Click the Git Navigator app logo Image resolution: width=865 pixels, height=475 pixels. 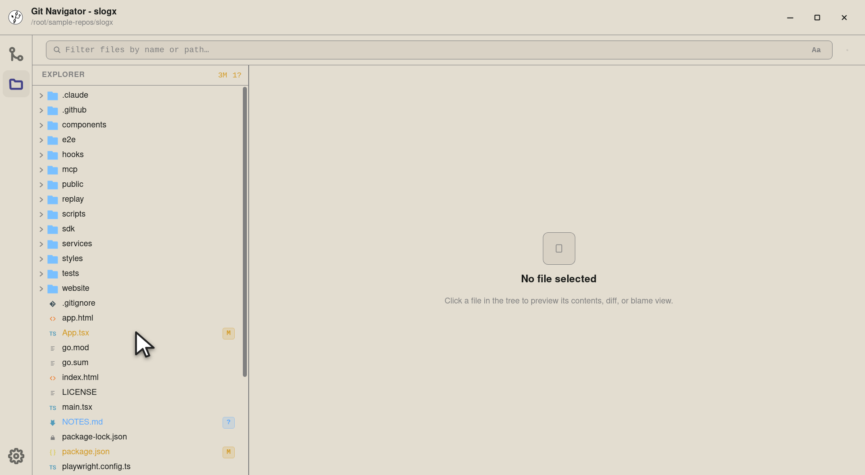[x=16, y=17]
